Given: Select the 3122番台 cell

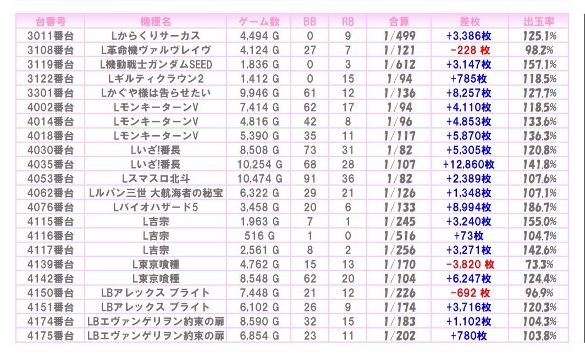Looking at the screenshot, I should point(51,79).
